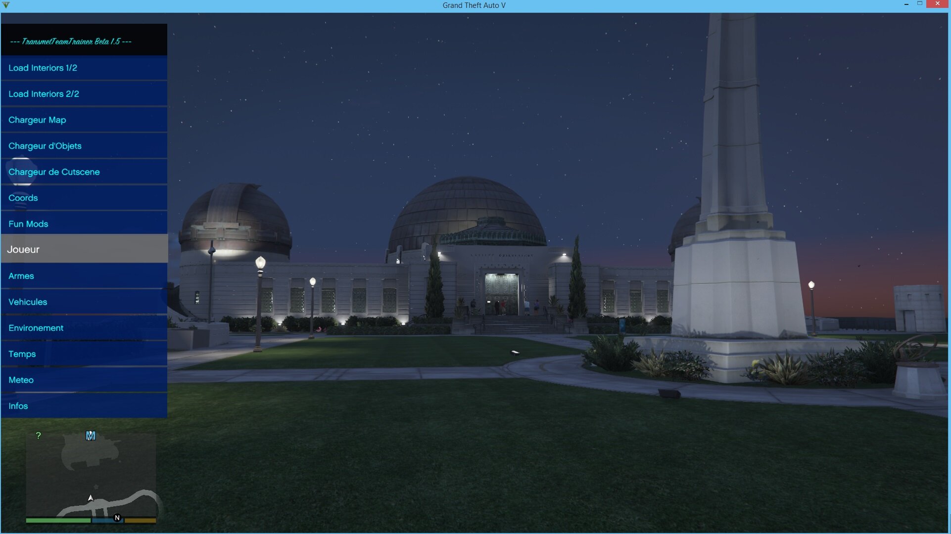This screenshot has width=951, height=534.
Task: Select the Temps menu entry
Action: click(x=84, y=354)
